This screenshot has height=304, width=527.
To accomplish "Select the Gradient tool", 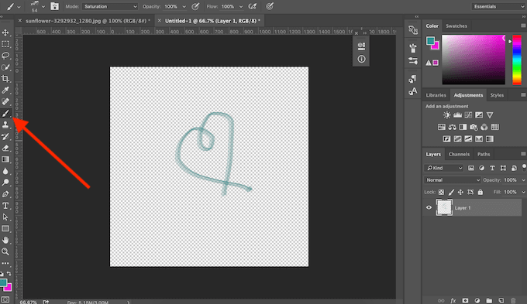I will (x=5, y=159).
